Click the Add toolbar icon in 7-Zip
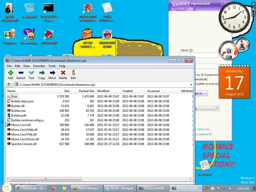This screenshot has height=192, width=256. pos(10,74)
